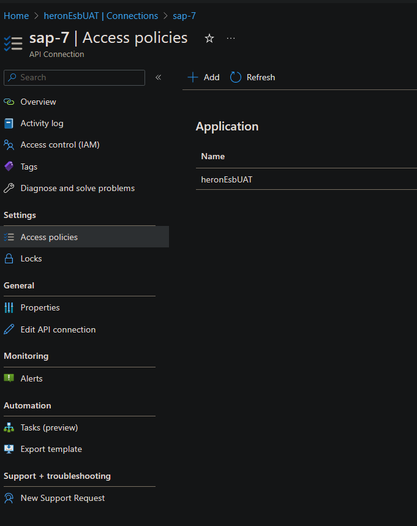Click the Tasks (preview) hierarchy icon
Viewport: 417px width, 526px height.
(x=9, y=427)
